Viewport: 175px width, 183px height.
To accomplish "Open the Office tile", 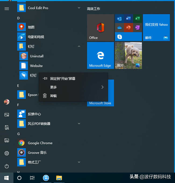I will 101,28.
